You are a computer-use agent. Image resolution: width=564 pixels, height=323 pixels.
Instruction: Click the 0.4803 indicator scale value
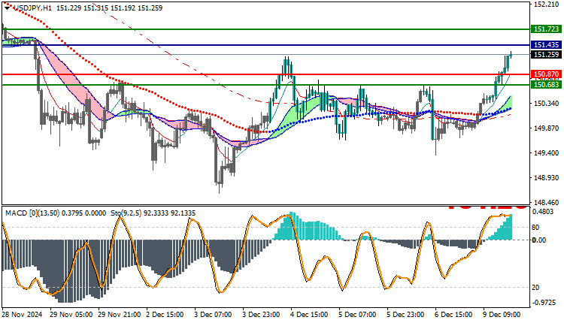click(543, 212)
